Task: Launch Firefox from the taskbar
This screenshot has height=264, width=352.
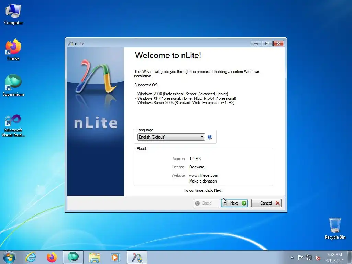Action: [52, 257]
